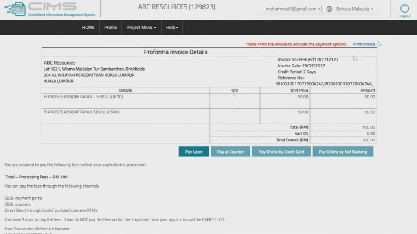This screenshot has width=417, height=234.
Task: Click the Total Overall (RM) label
Action: (x=292, y=140)
